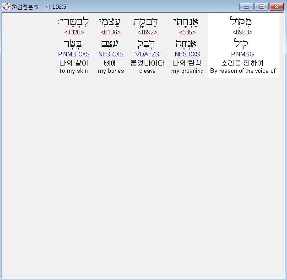
Task: Click English gloss 'to my skin'
Action: coord(74,71)
